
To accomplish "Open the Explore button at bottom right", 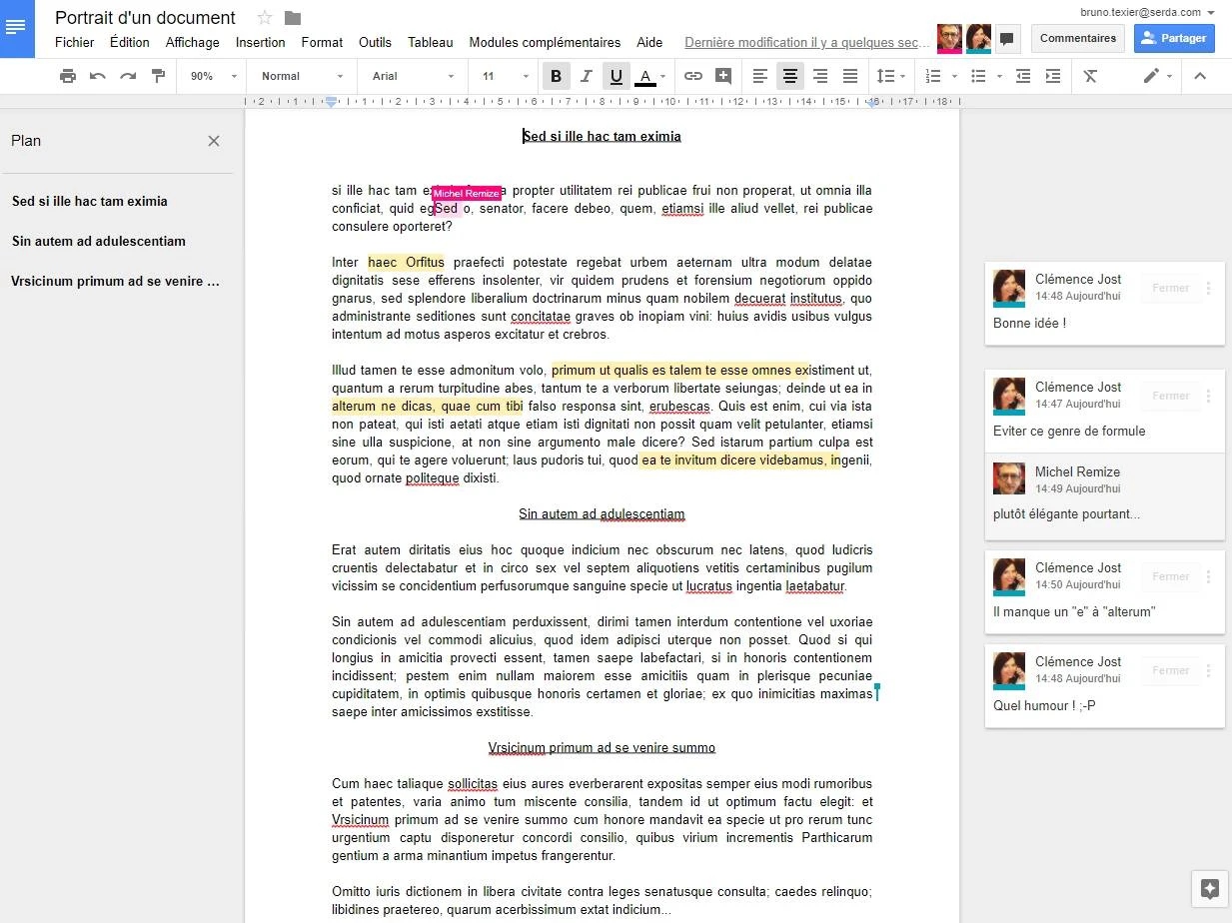I will pyautogui.click(x=1209, y=889).
